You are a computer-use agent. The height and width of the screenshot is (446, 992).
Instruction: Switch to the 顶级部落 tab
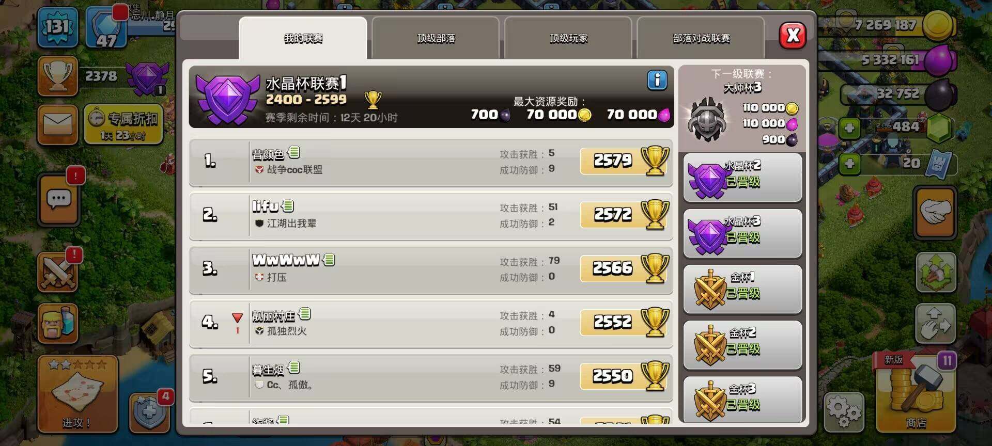(436, 38)
